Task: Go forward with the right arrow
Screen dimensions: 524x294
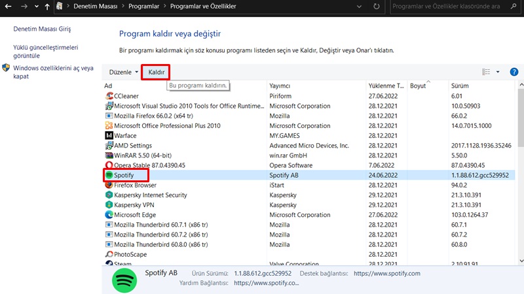Action: pos(24,6)
